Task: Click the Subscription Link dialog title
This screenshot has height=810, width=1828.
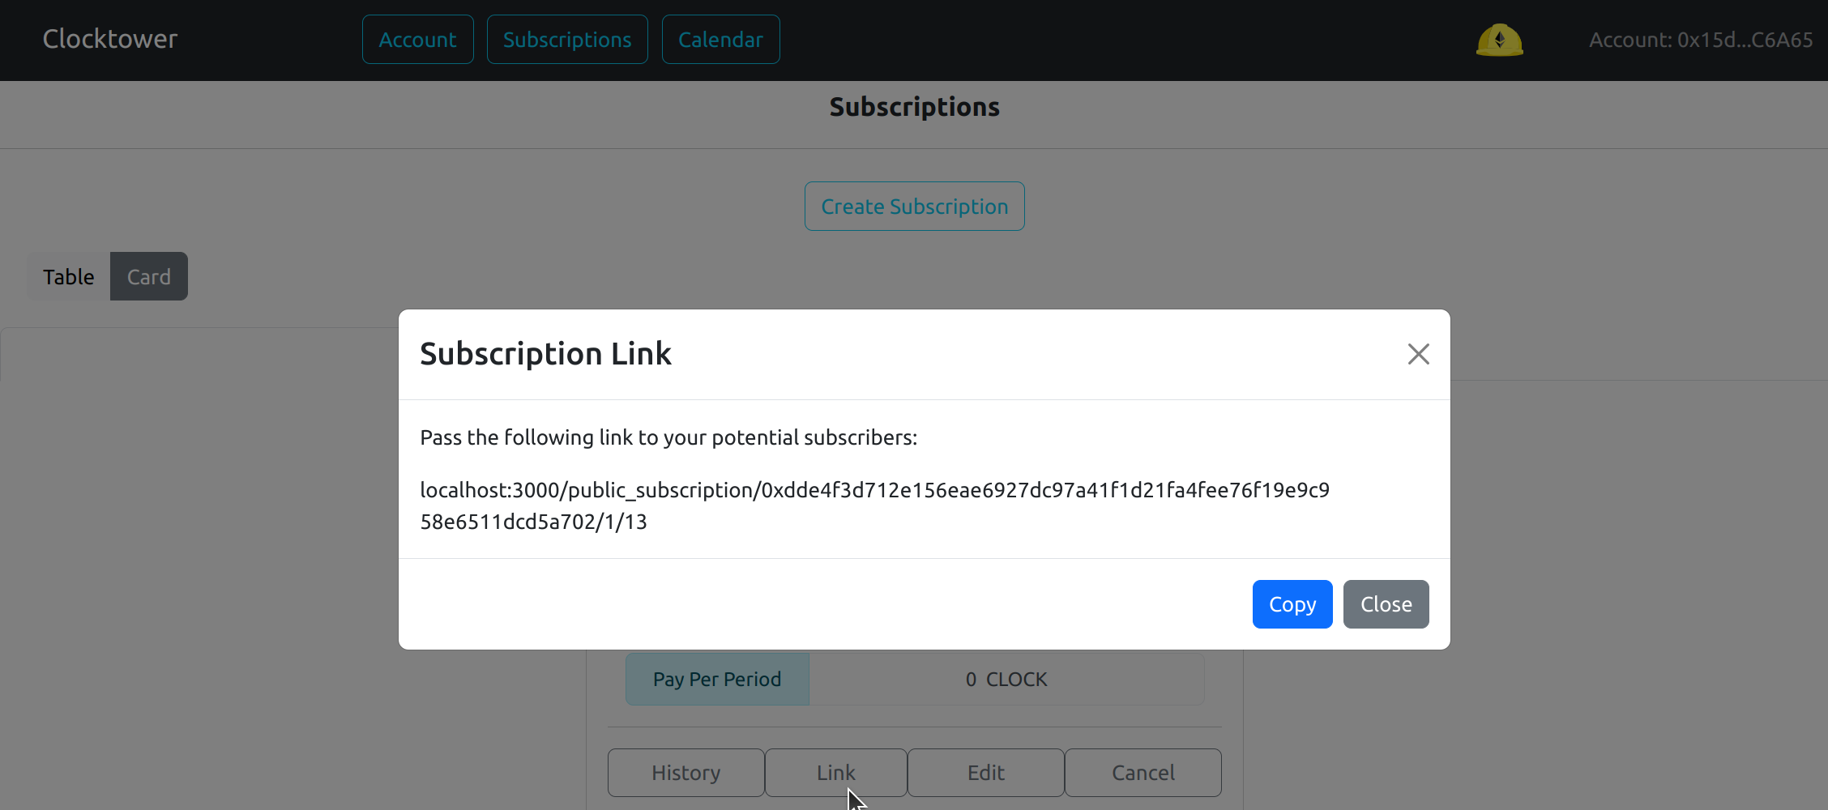Action: pyautogui.click(x=545, y=354)
